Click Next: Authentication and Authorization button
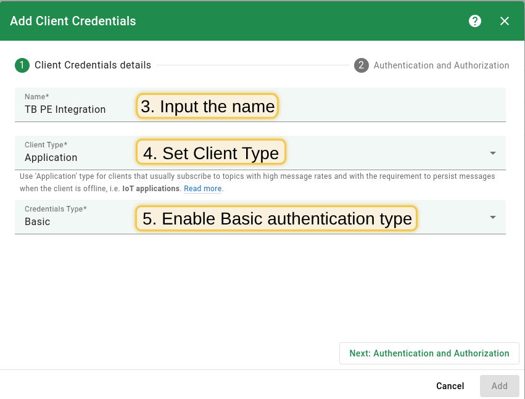This screenshot has height=399, width=525. [429, 353]
